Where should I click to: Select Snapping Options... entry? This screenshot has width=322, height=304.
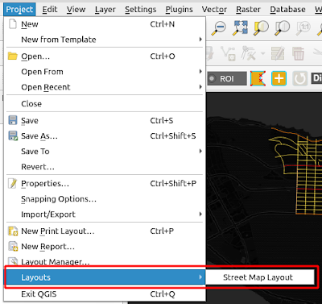pyautogui.click(x=105, y=199)
